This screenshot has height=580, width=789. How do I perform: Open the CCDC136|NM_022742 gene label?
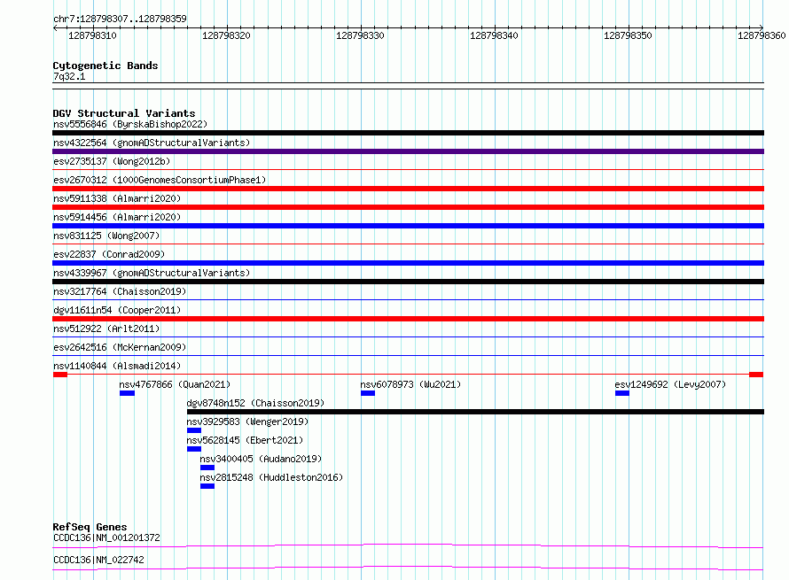[x=98, y=560]
